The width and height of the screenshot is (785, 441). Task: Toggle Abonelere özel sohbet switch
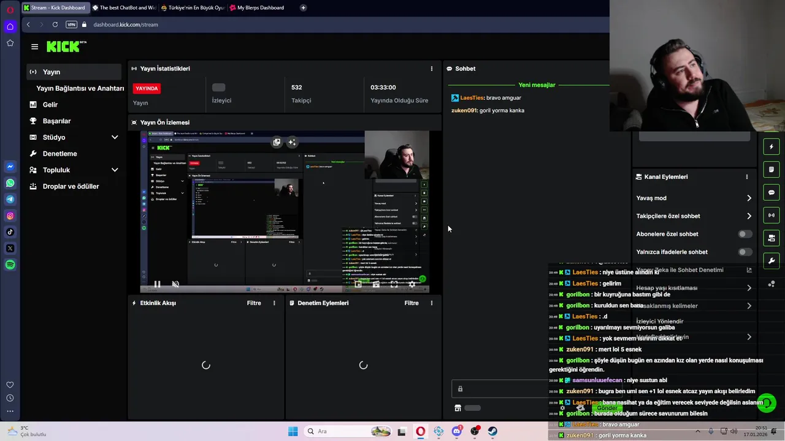(745, 234)
